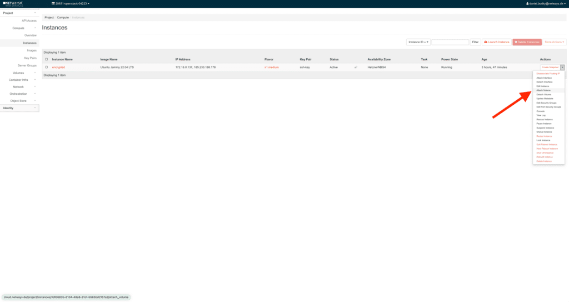Click the Create Snapshot button
The height and width of the screenshot is (302, 569).
[x=550, y=67]
